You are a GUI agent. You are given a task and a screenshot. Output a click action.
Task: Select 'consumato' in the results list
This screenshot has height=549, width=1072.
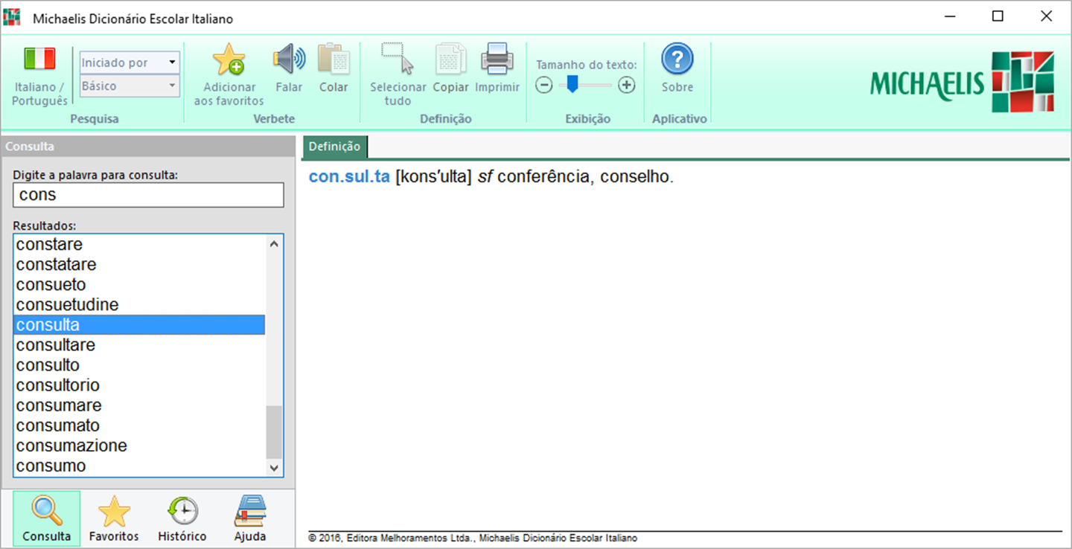[139, 426]
